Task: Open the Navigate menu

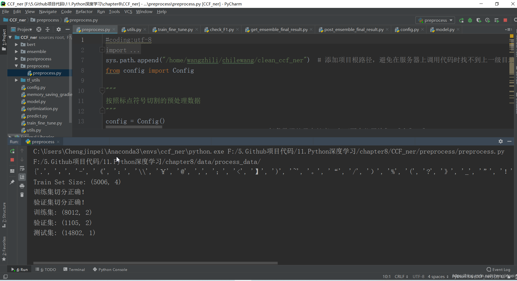Action: 48,11
